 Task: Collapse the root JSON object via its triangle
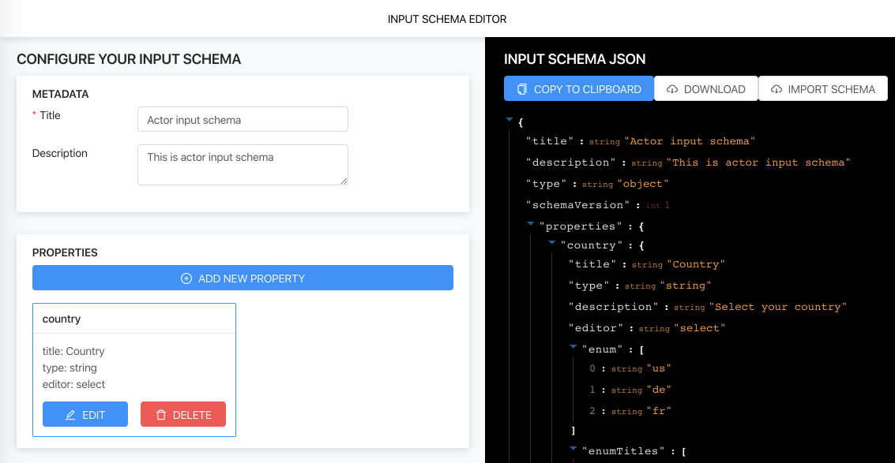click(x=510, y=119)
